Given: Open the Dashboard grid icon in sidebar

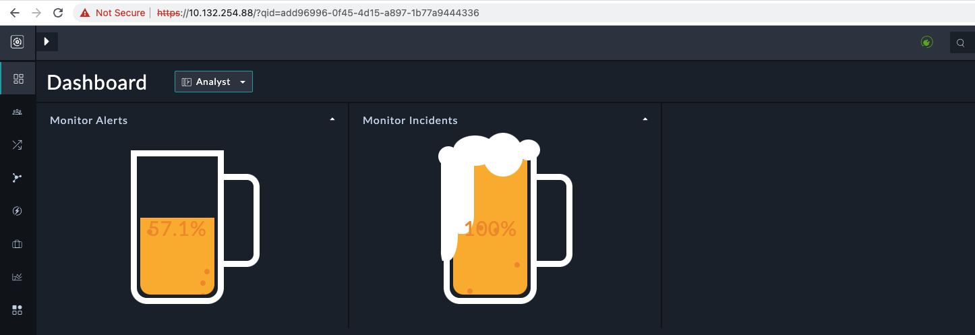Looking at the screenshot, I should coord(18,79).
